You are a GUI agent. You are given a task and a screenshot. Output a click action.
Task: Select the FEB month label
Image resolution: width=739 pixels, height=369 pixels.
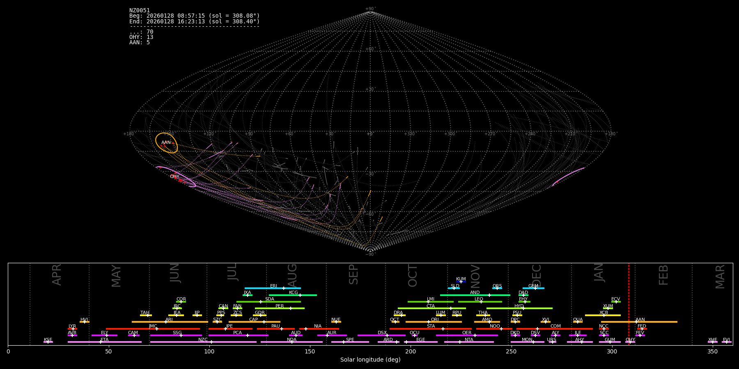tap(663, 275)
